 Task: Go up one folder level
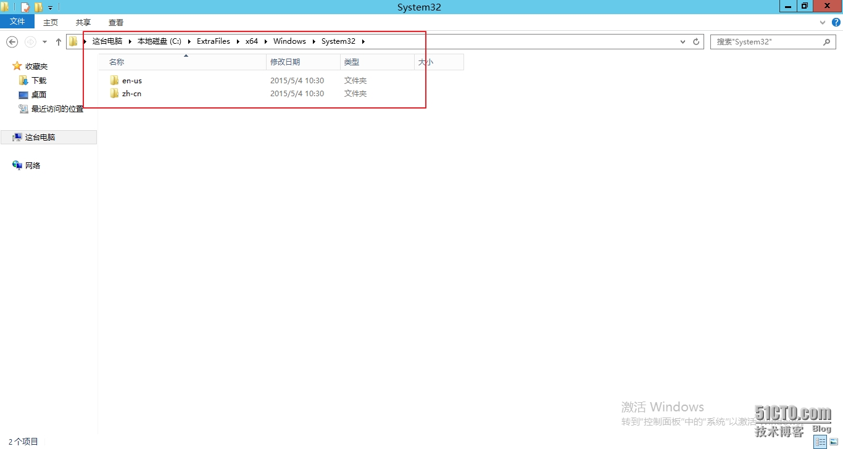(x=59, y=42)
